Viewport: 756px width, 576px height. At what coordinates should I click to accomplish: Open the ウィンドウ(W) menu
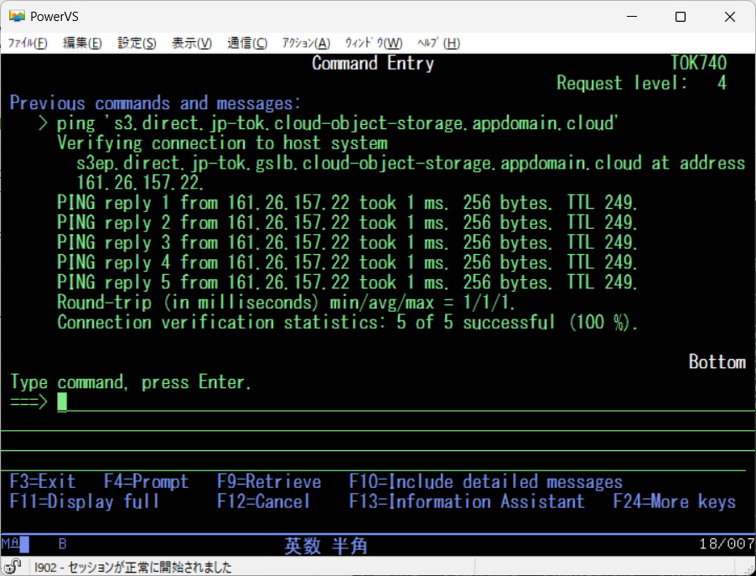click(x=373, y=43)
